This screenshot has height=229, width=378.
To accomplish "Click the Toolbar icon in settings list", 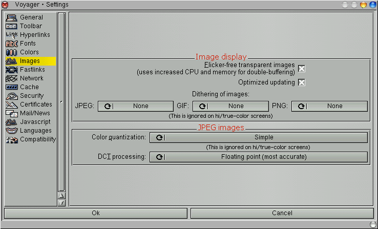I will coord(11,26).
